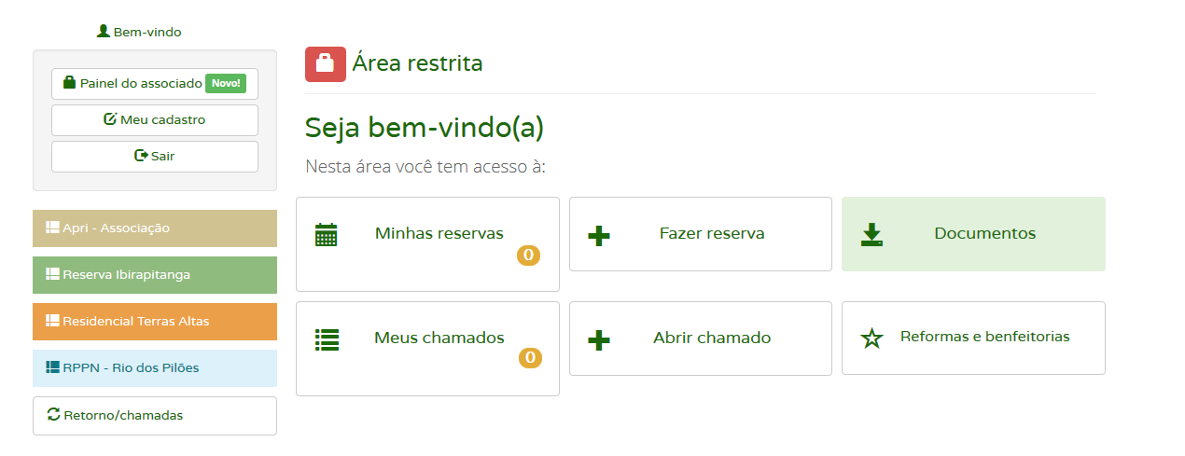Click the Meus chamados count badge
Screen dimensions: 1185x456
tap(529, 357)
